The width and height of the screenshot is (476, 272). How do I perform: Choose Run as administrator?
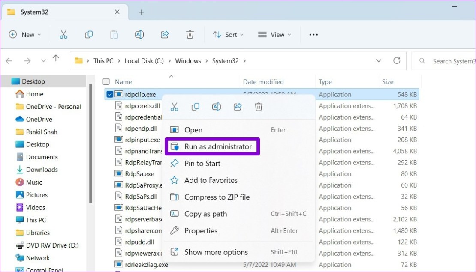[x=212, y=147]
